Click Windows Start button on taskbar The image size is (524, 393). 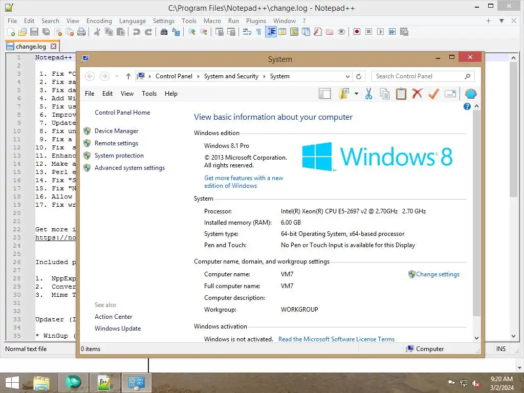[x=12, y=383]
